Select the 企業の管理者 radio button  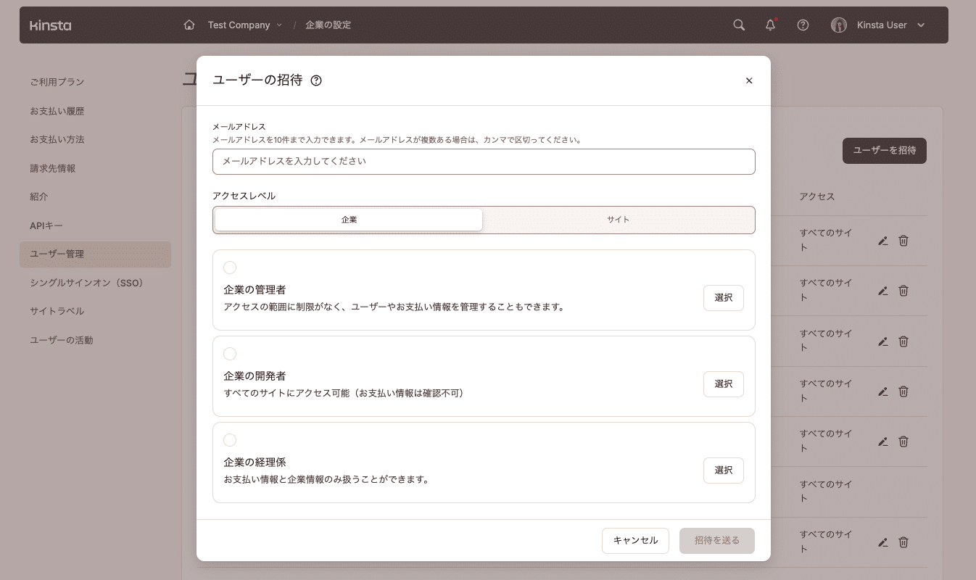point(230,268)
